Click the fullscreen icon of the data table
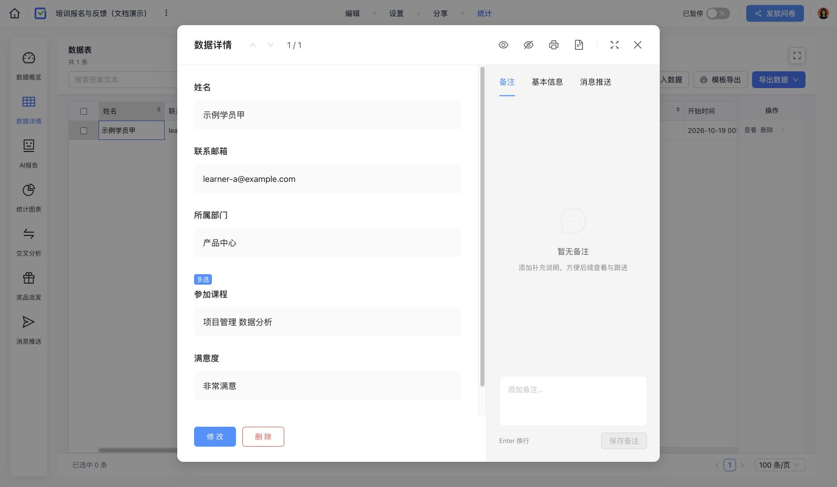Viewport: 837px width, 487px height. (x=797, y=56)
